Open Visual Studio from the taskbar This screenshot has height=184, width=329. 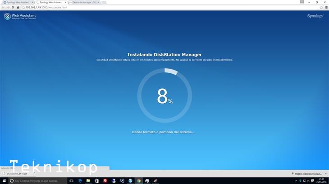[x=122, y=180]
